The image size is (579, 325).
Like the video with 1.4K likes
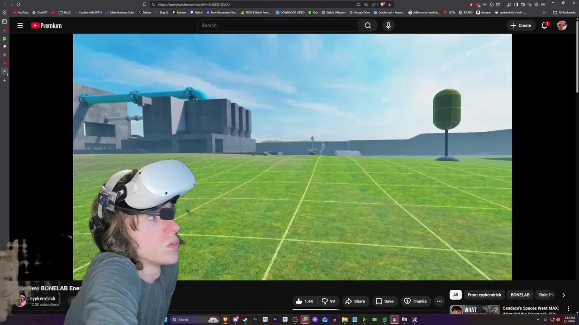pos(304,301)
